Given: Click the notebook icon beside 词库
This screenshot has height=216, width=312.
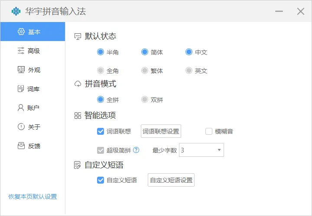Looking at the screenshot, I should coord(21,89).
